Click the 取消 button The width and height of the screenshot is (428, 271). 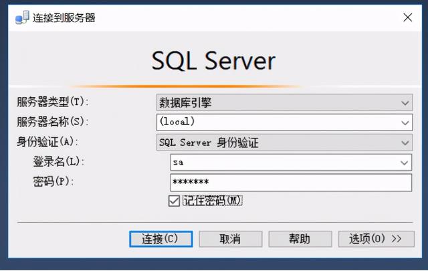pyautogui.click(x=230, y=239)
